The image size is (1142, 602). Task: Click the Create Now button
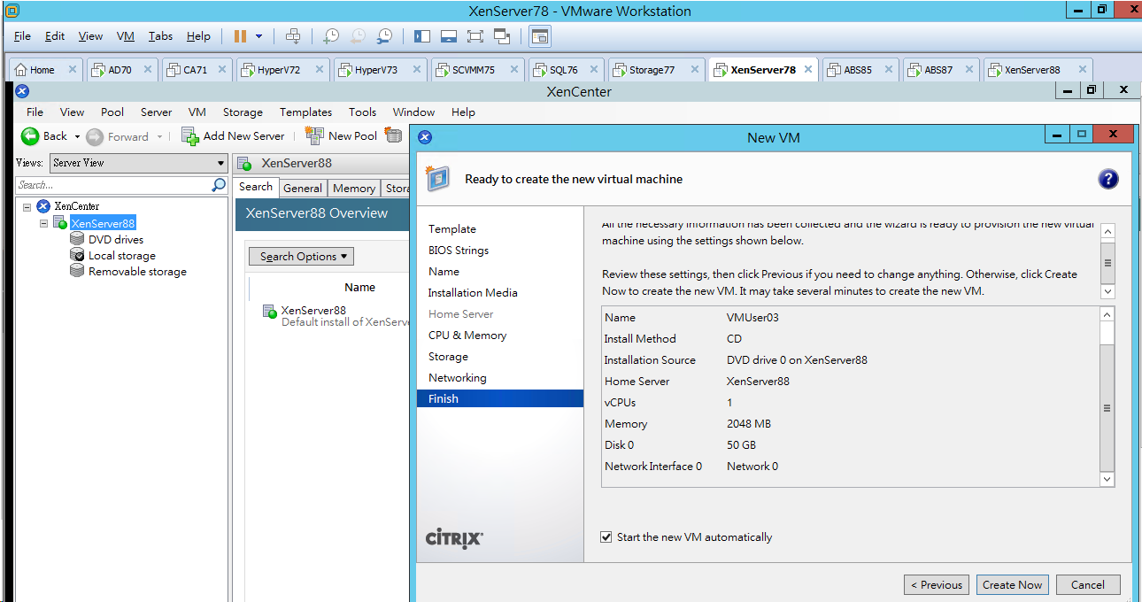coord(1012,584)
